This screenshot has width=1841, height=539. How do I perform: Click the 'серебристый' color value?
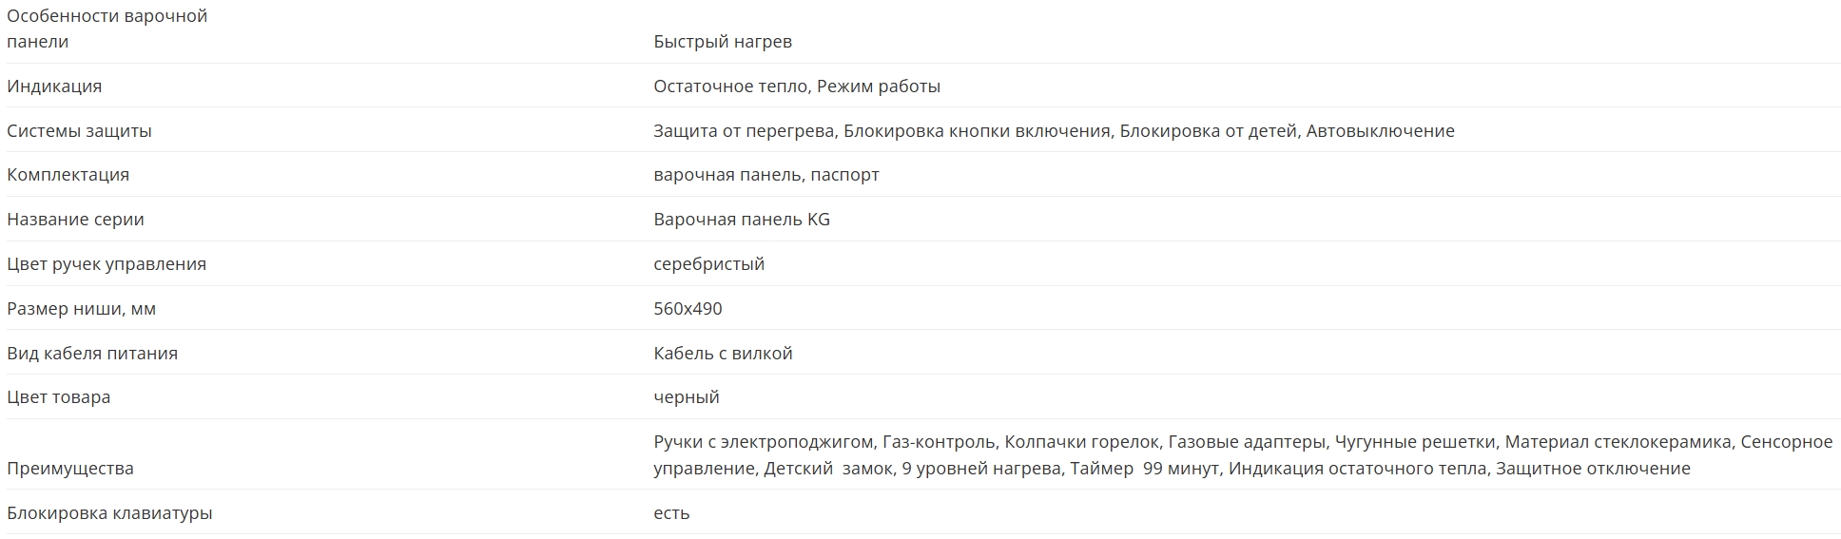pos(709,264)
